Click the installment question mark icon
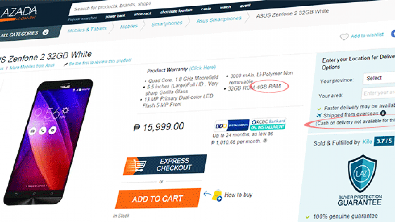Viewport: 395px width, 222px height. pyautogui.click(x=265, y=141)
